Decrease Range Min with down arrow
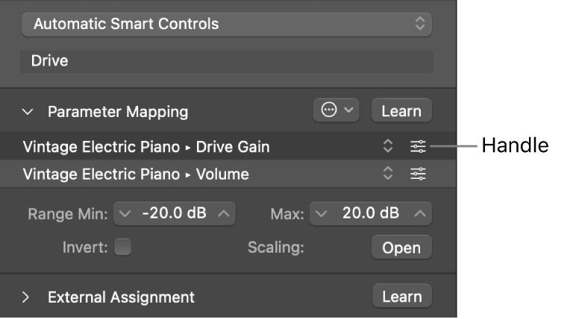The width and height of the screenshot is (576, 319). pyautogui.click(x=125, y=213)
